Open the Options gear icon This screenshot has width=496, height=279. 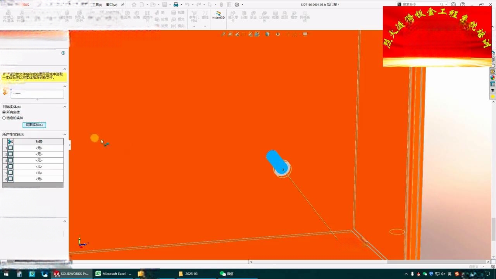click(x=237, y=5)
